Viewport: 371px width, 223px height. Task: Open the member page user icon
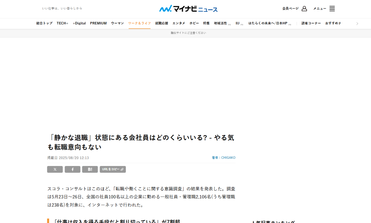[x=304, y=9]
